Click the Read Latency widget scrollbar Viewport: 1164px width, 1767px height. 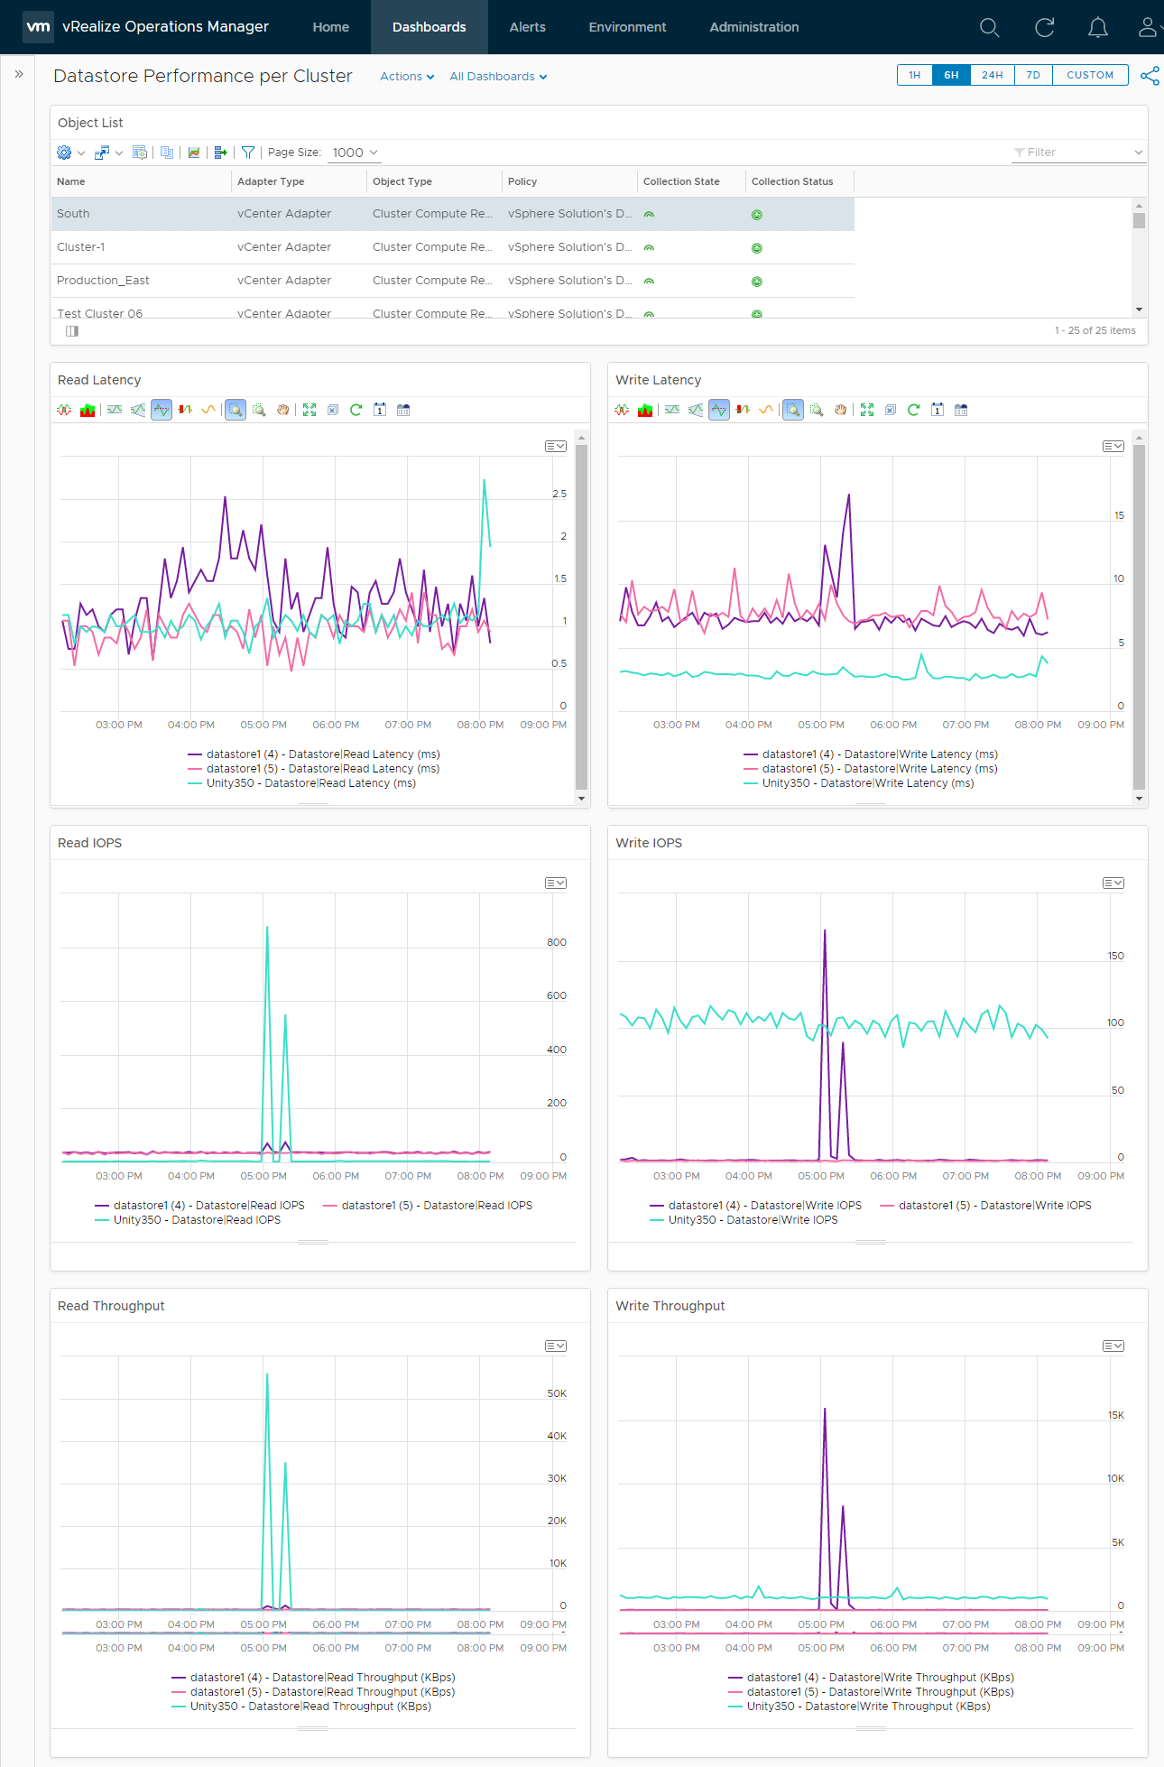point(581,617)
